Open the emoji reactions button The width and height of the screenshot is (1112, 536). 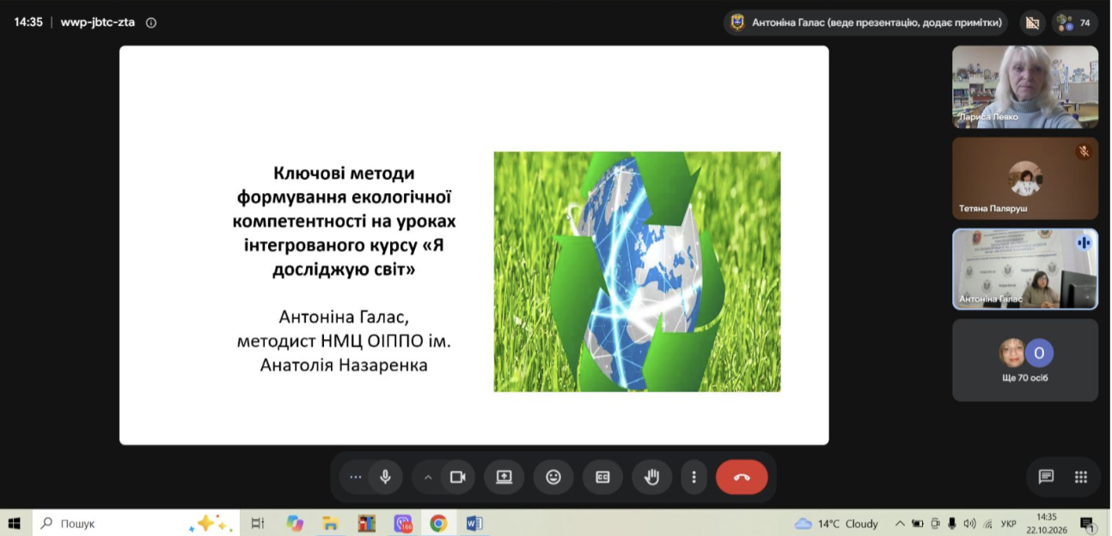pyautogui.click(x=553, y=477)
